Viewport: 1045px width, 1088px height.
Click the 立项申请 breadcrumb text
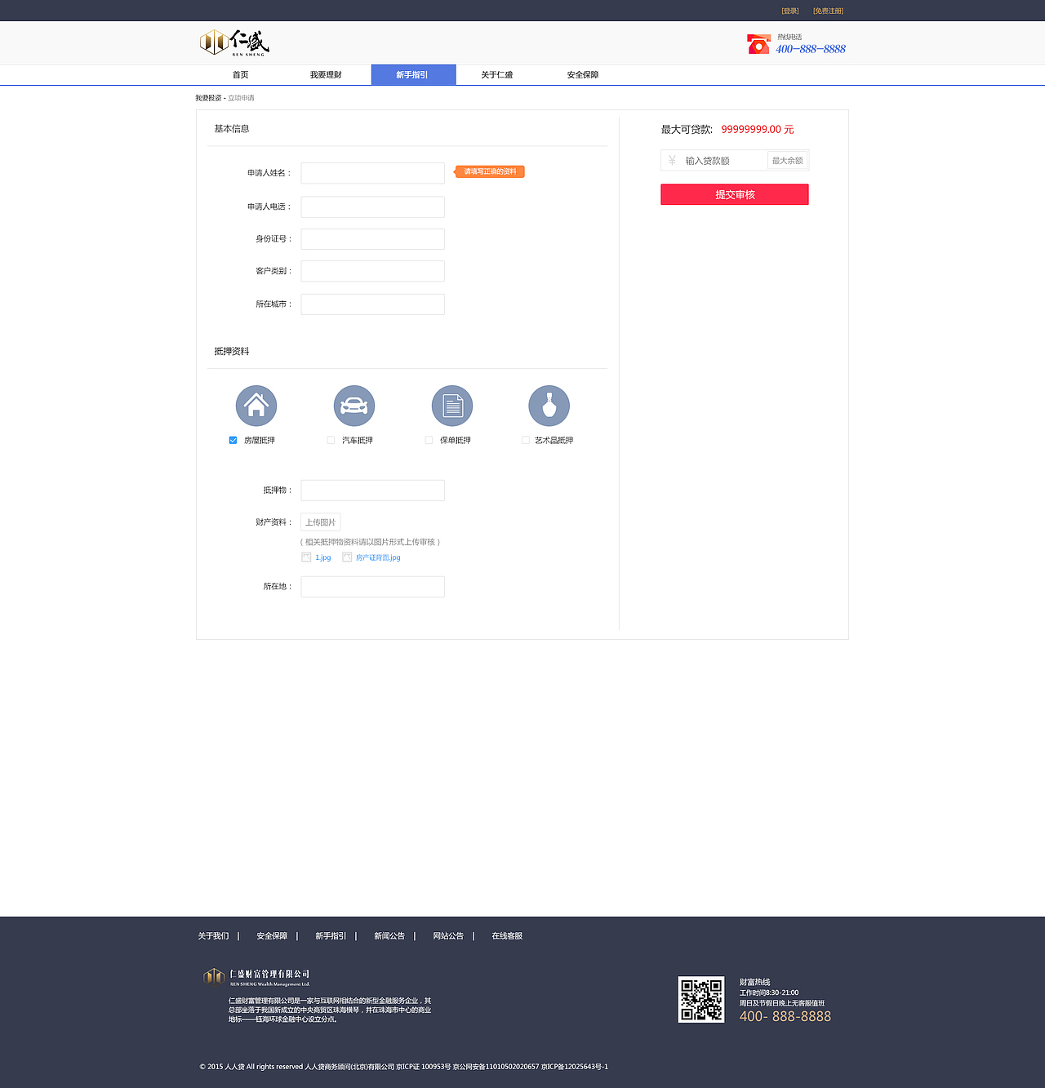[x=241, y=98]
